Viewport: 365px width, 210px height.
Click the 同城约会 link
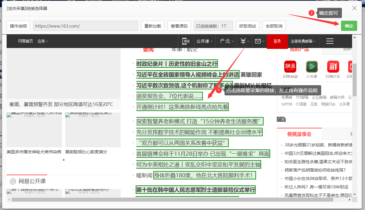click(x=328, y=104)
